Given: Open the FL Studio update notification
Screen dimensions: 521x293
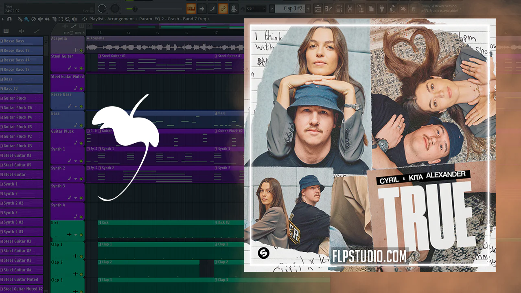Looking at the screenshot, I should [440, 8].
